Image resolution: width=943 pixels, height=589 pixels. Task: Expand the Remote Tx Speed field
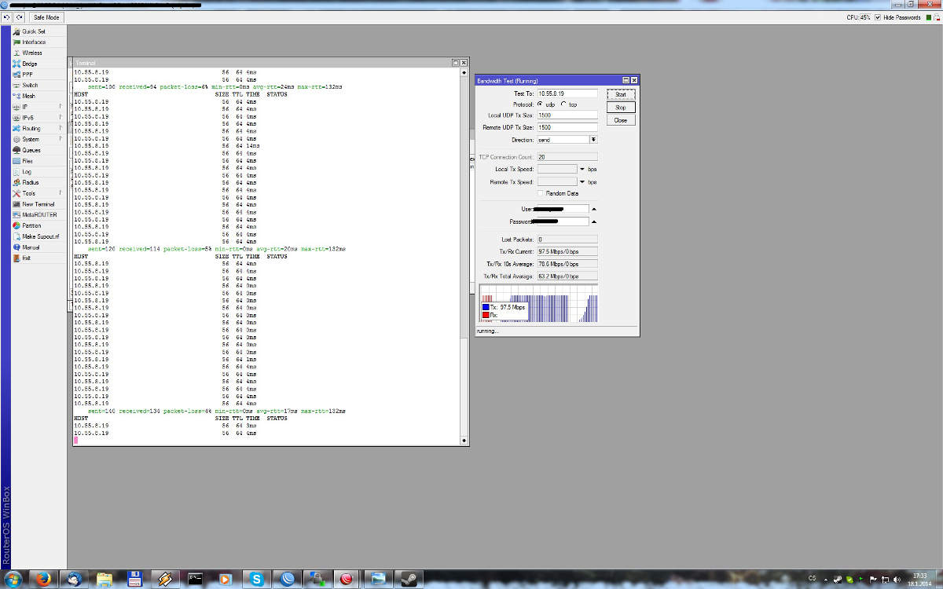tap(582, 181)
